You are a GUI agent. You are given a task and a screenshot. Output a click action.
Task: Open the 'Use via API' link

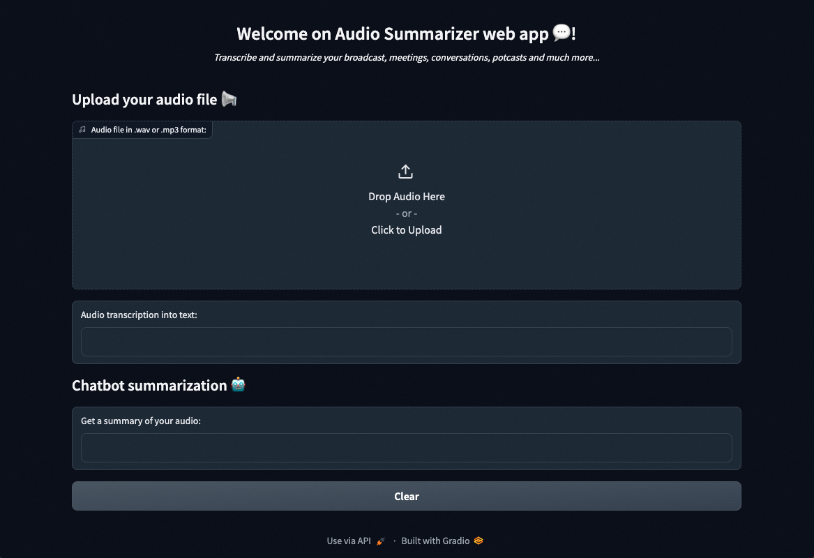click(x=349, y=541)
